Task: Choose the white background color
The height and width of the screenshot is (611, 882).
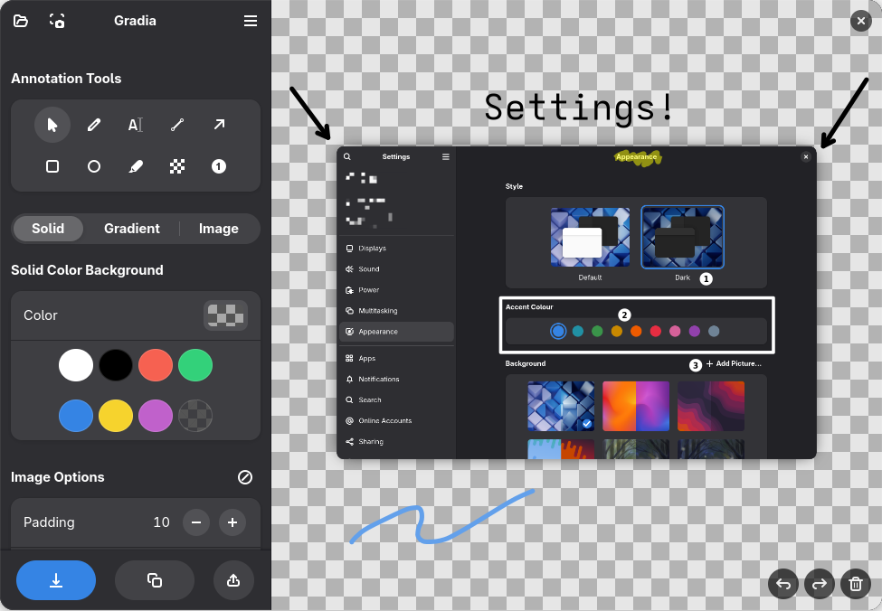Action: [76, 365]
